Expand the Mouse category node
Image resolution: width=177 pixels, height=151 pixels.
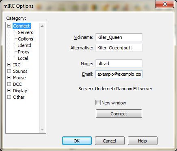tap(9, 78)
